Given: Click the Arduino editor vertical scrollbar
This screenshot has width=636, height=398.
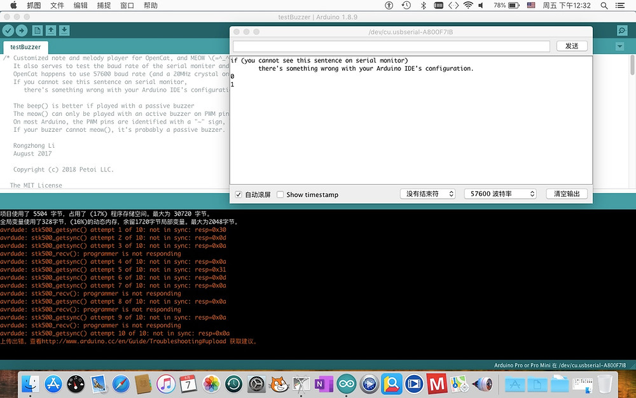Looking at the screenshot, I should pos(632,66).
